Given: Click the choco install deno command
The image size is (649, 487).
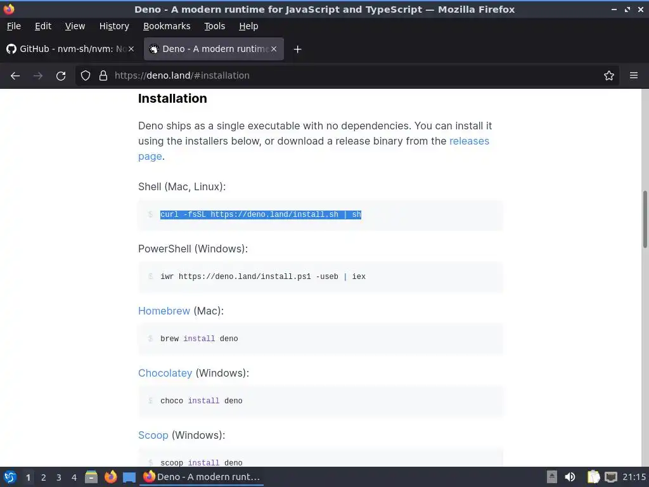Looking at the screenshot, I should (201, 401).
